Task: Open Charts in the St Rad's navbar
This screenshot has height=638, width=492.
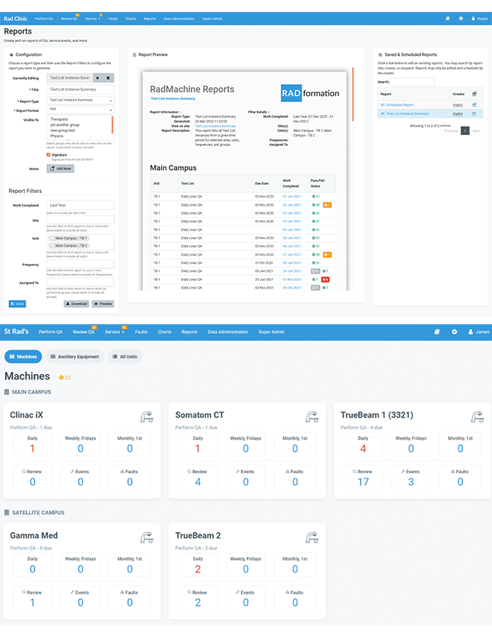Action: (164, 332)
